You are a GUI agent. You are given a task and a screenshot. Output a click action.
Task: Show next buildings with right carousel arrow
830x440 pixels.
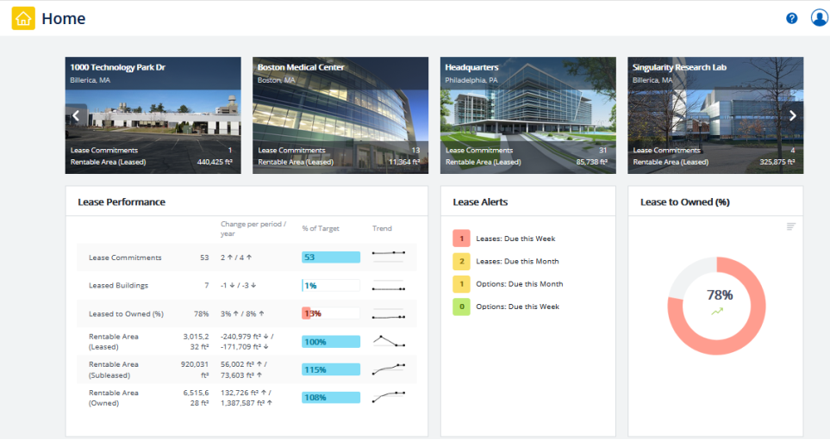point(793,115)
